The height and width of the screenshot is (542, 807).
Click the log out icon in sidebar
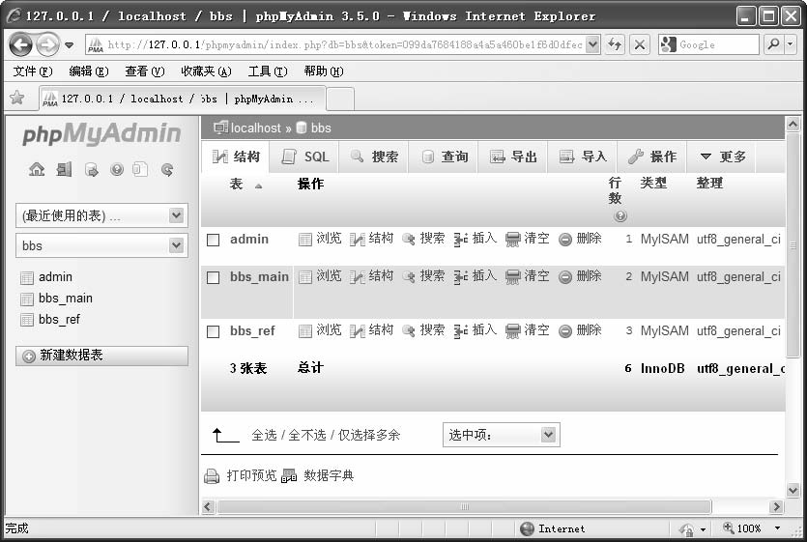click(65, 169)
